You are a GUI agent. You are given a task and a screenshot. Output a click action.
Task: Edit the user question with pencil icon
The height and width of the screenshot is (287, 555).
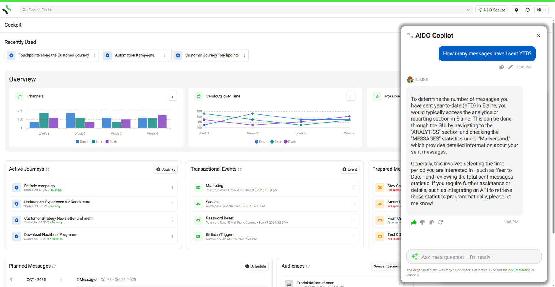coord(510,67)
